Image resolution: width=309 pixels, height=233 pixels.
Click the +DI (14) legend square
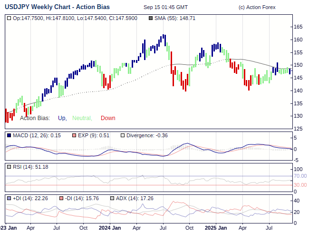(9, 198)
